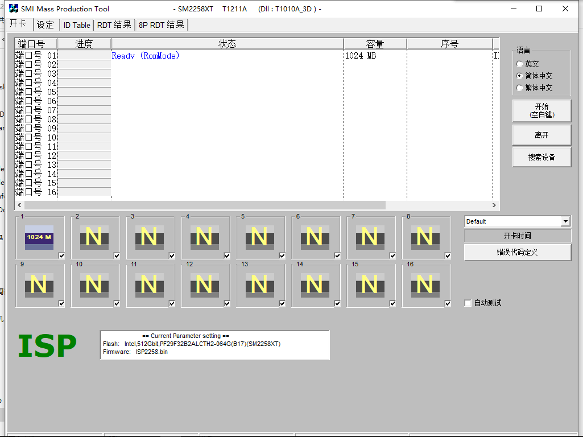Click the 状态 column header
Image resolution: width=583 pixels, height=437 pixels.
click(227, 44)
